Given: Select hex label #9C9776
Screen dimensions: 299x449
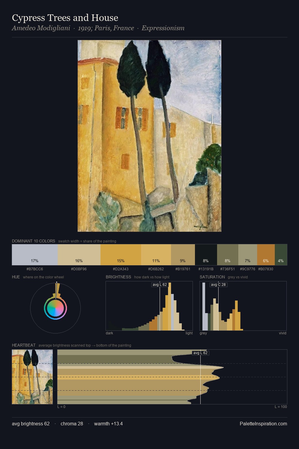Looking at the screenshot, I should (248, 269).
